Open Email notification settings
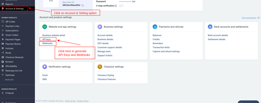 [x=45, y=75]
